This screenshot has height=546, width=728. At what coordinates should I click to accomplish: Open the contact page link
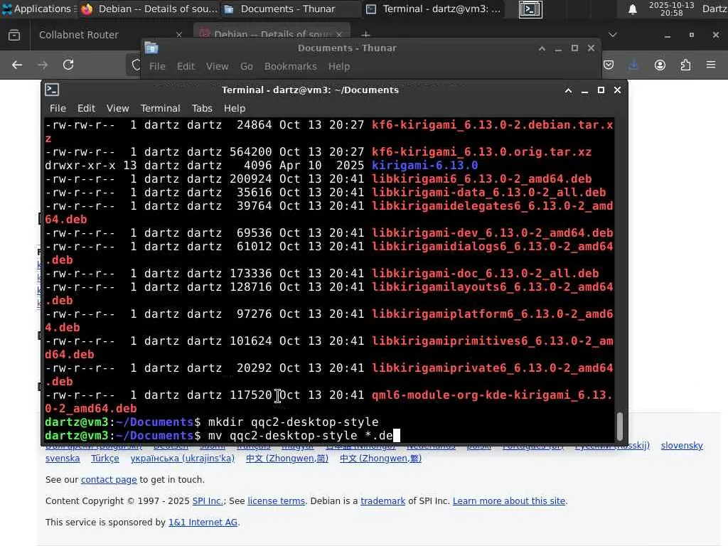coord(109,480)
